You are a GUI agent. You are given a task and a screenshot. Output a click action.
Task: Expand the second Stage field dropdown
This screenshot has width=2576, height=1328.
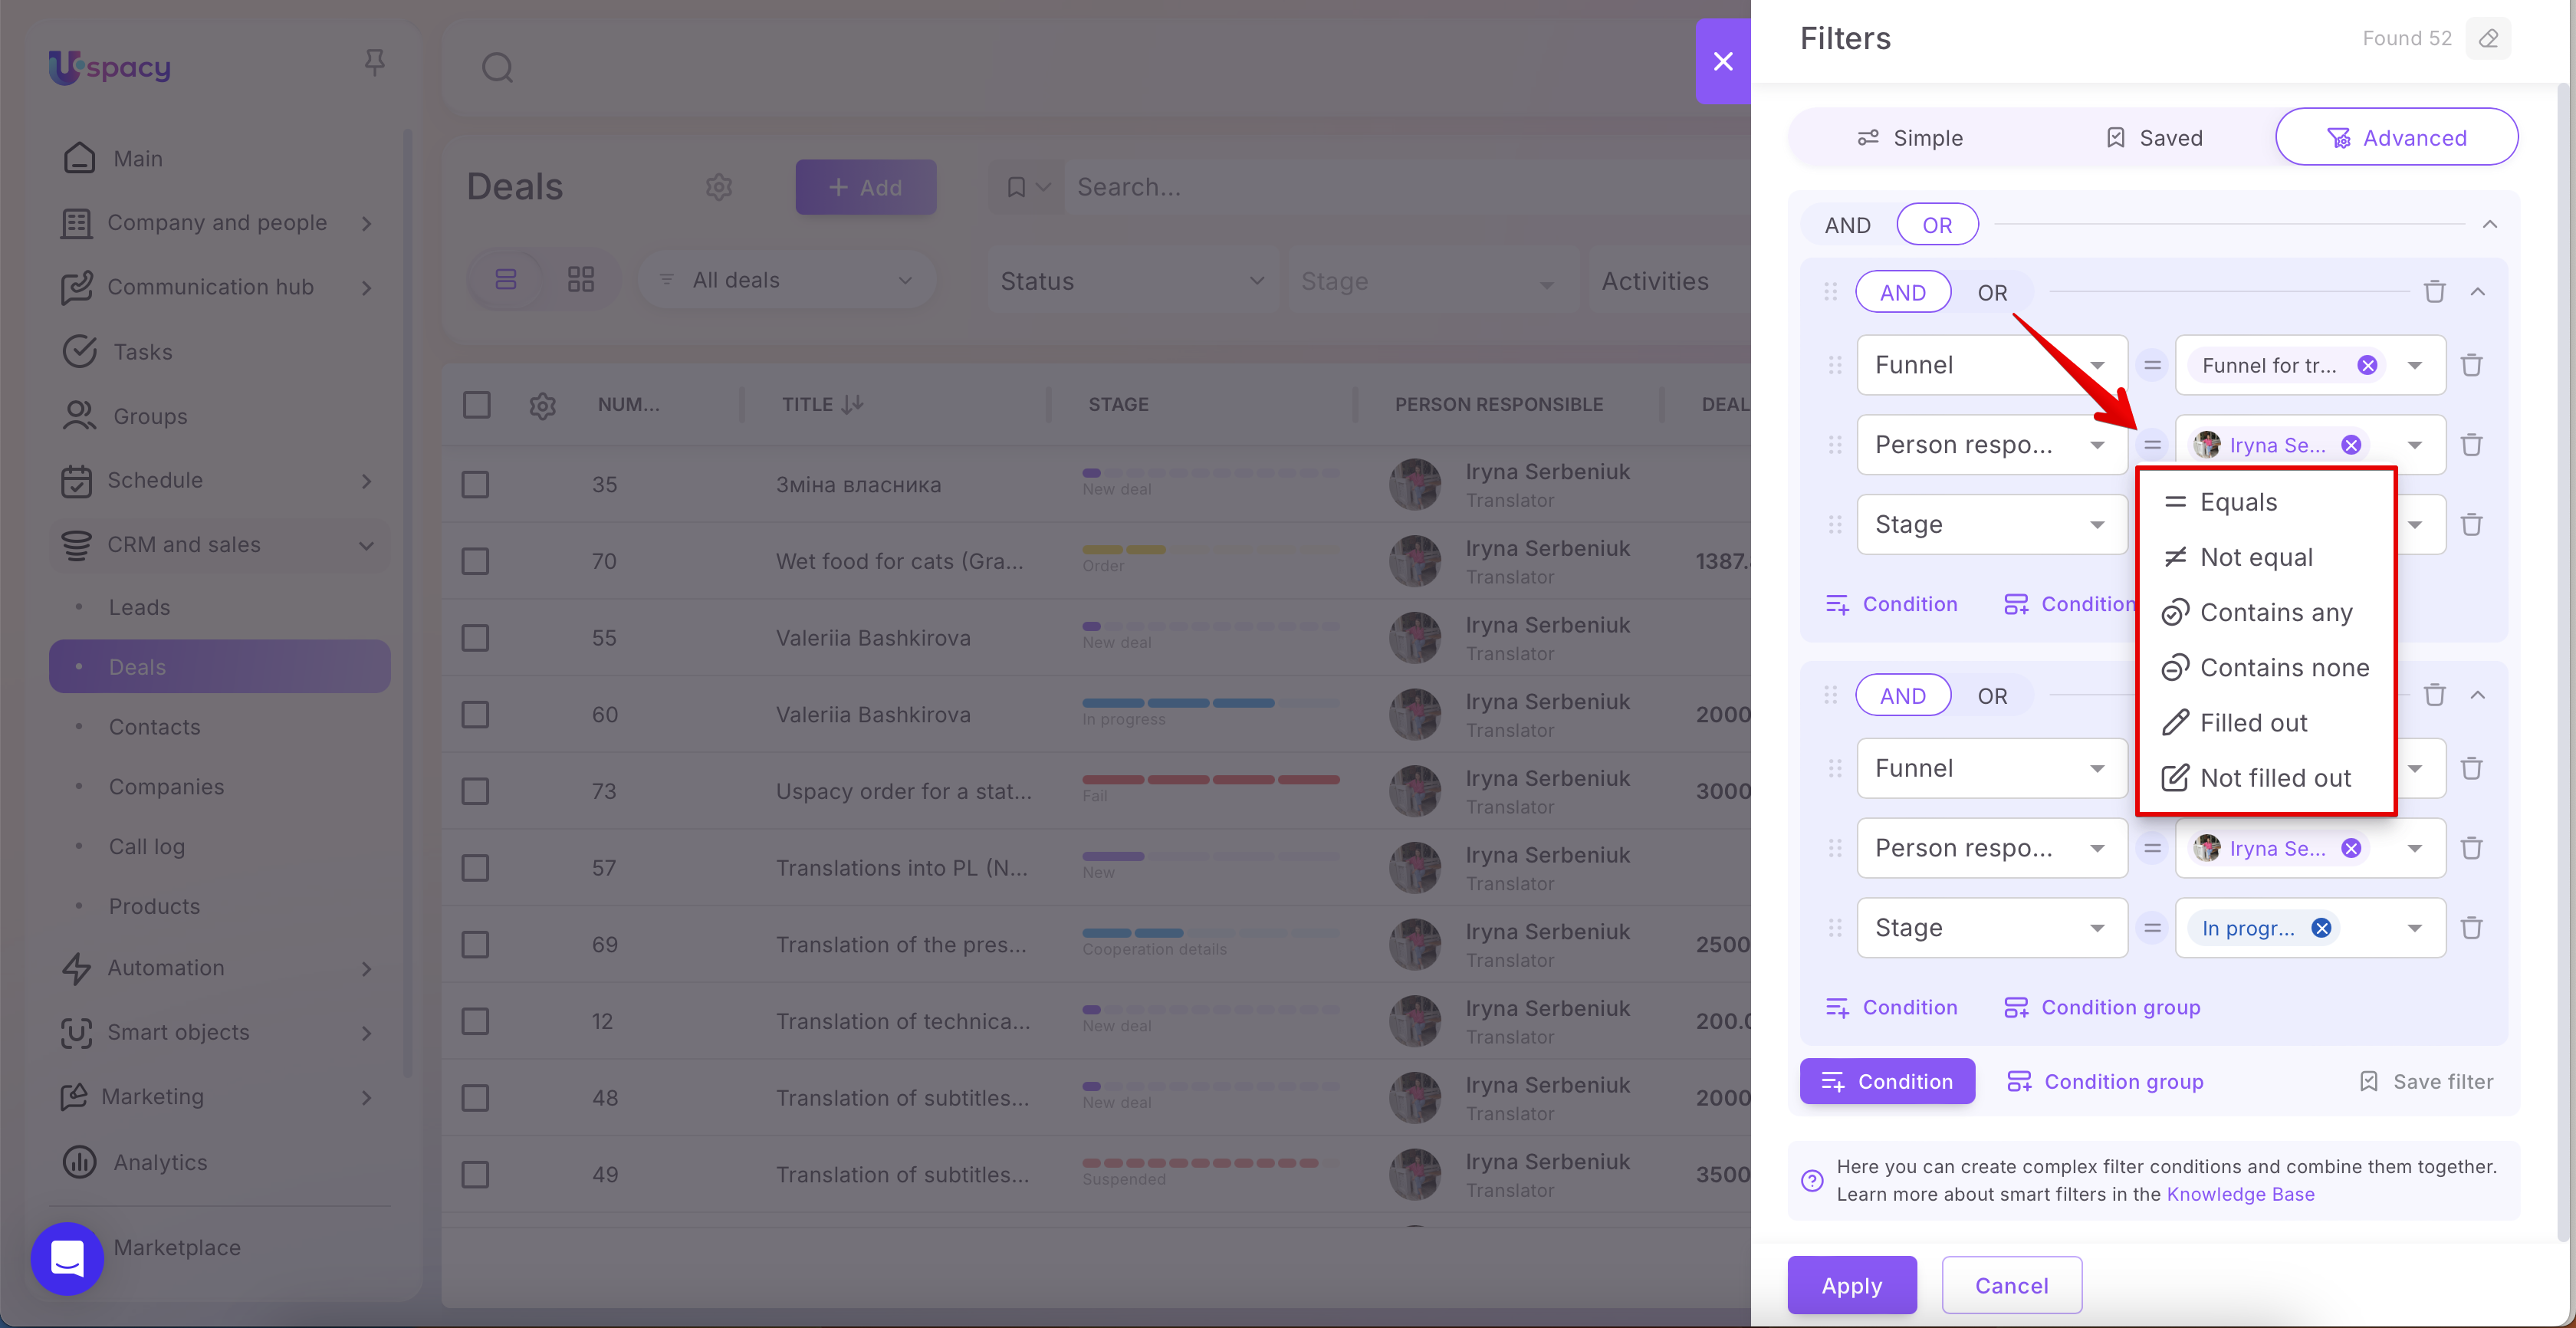[x=1990, y=928]
